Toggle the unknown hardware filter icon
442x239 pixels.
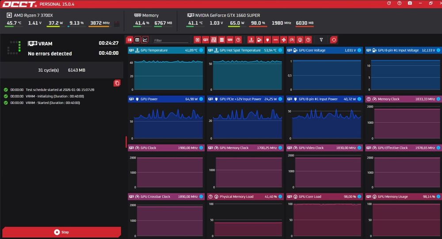coord(238,40)
